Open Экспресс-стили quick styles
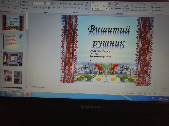The image size is (169, 126). [x=126, y=7]
